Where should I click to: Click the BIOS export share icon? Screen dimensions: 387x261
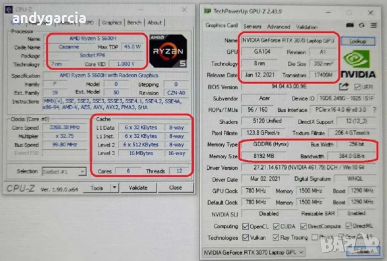[343, 86]
